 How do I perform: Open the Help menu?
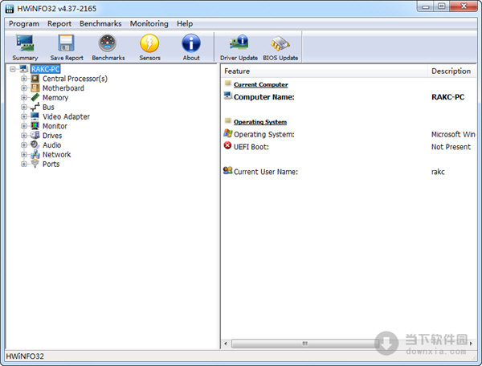click(185, 23)
